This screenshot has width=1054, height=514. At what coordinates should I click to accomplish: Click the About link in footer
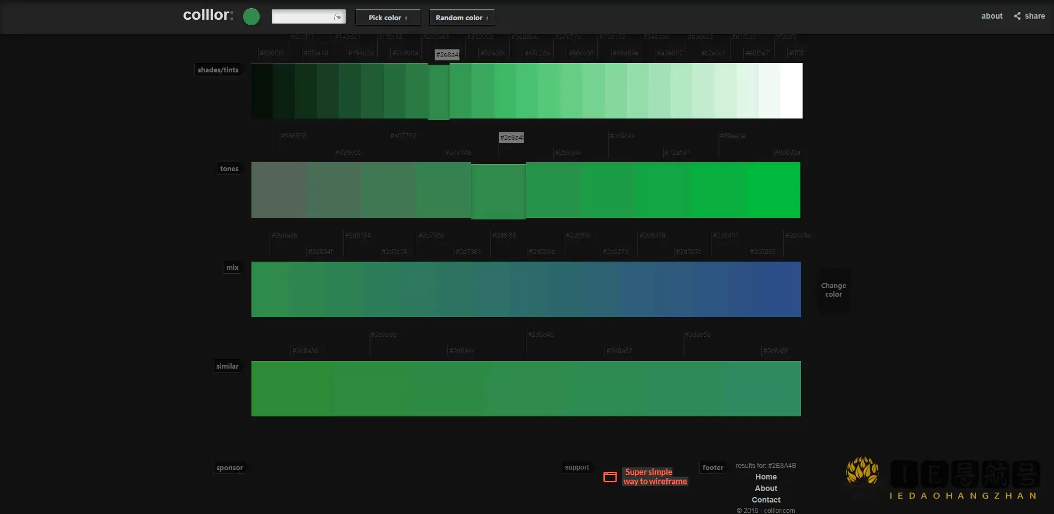[766, 488]
